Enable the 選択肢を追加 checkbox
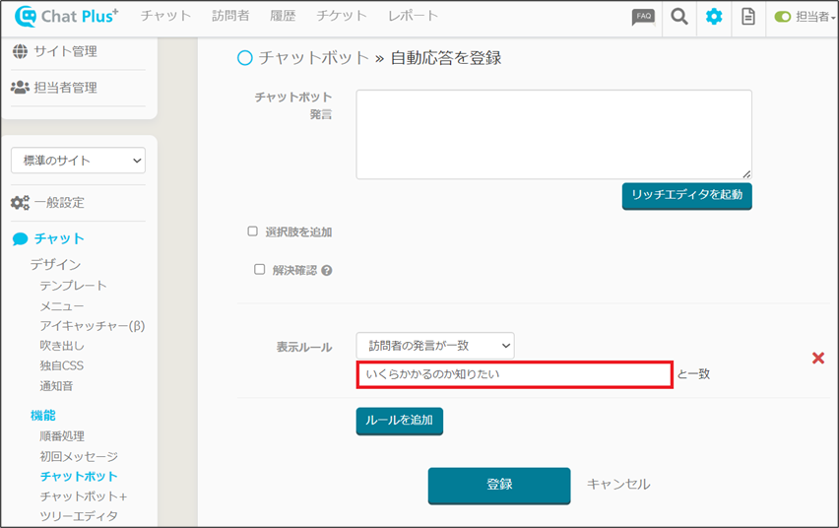839x528 pixels. (253, 231)
